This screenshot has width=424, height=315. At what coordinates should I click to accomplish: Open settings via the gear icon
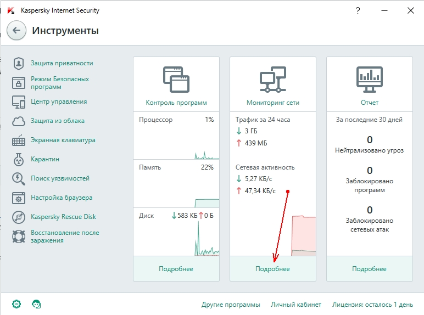click(16, 304)
